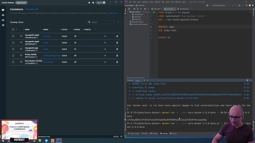Switch to the Dockerfile editor tab
Image resolution: width=255 pixels, height=143 pixels.
(170, 9)
